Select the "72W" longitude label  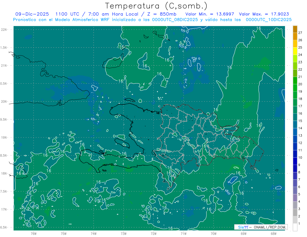[153, 233]
